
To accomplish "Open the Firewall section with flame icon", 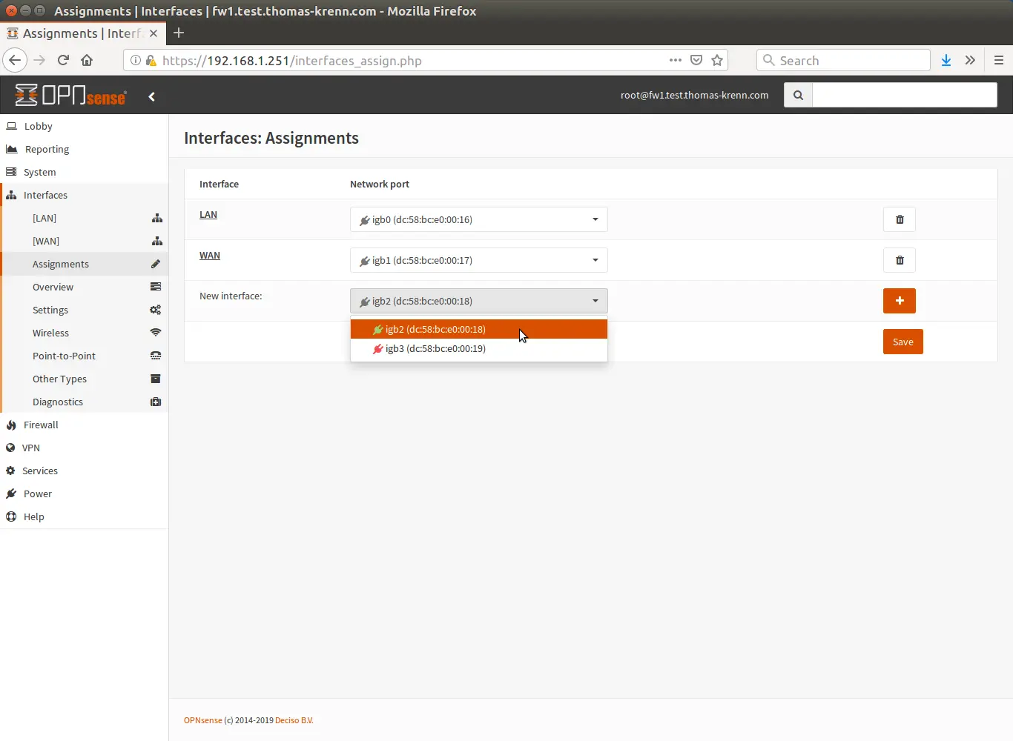I will [x=11, y=425].
